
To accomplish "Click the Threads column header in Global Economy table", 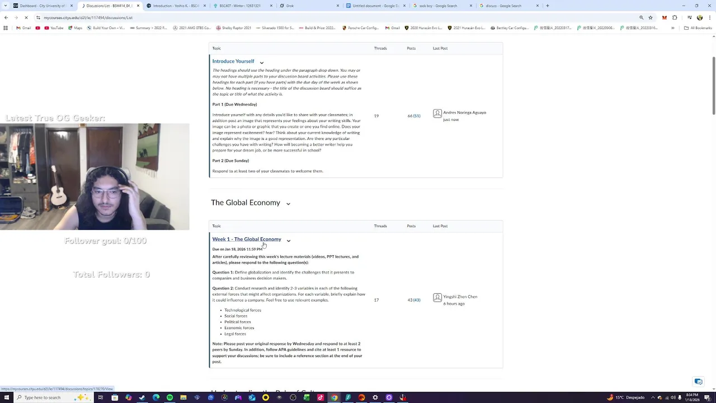I will pyautogui.click(x=380, y=226).
